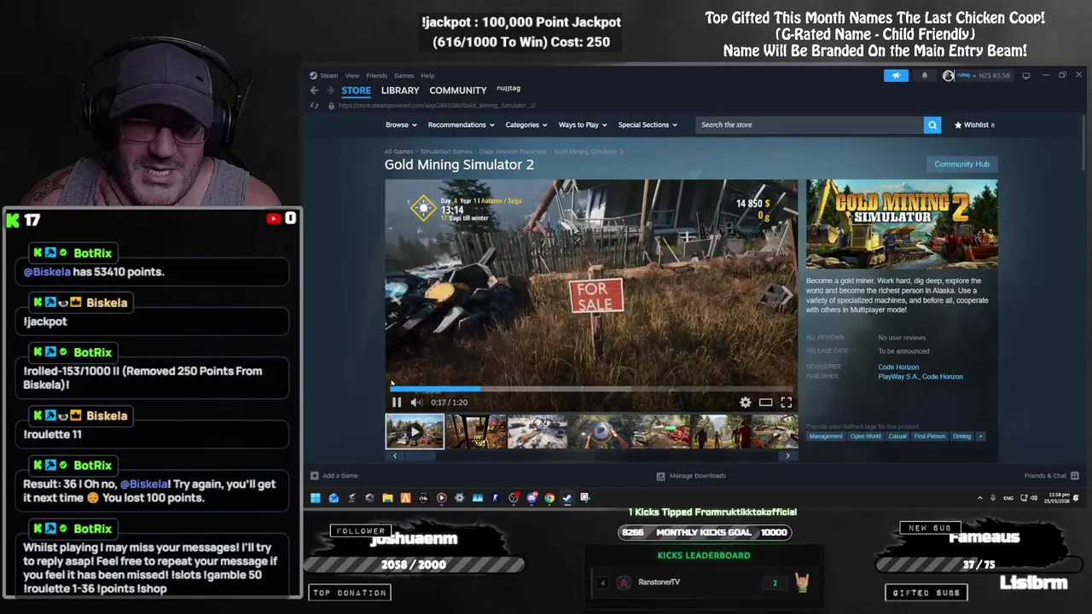Viewport: 1092px width, 614px height.
Task: Open File Explorer from the taskbar
Action: click(x=387, y=498)
